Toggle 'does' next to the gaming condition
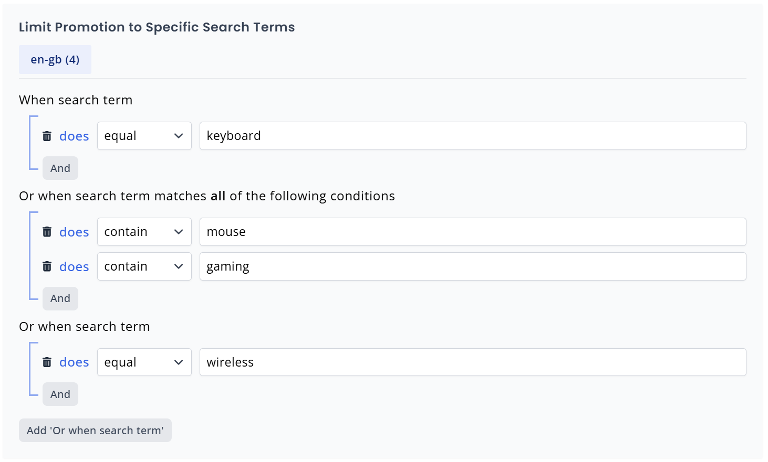The image size is (768, 462). coord(74,266)
